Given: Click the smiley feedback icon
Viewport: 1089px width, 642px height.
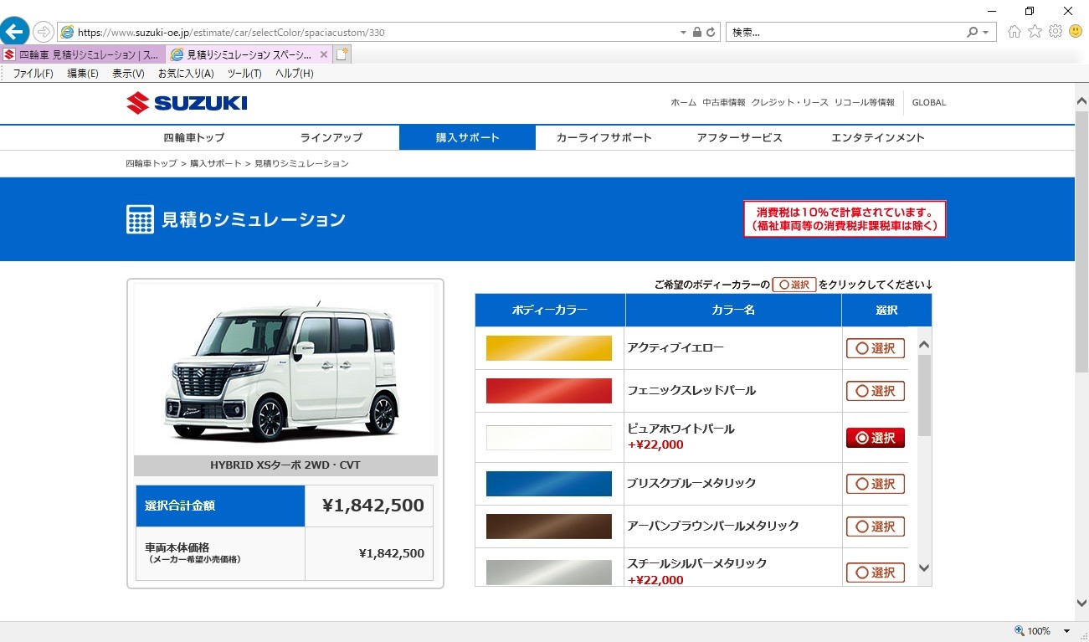Looking at the screenshot, I should (x=1076, y=32).
